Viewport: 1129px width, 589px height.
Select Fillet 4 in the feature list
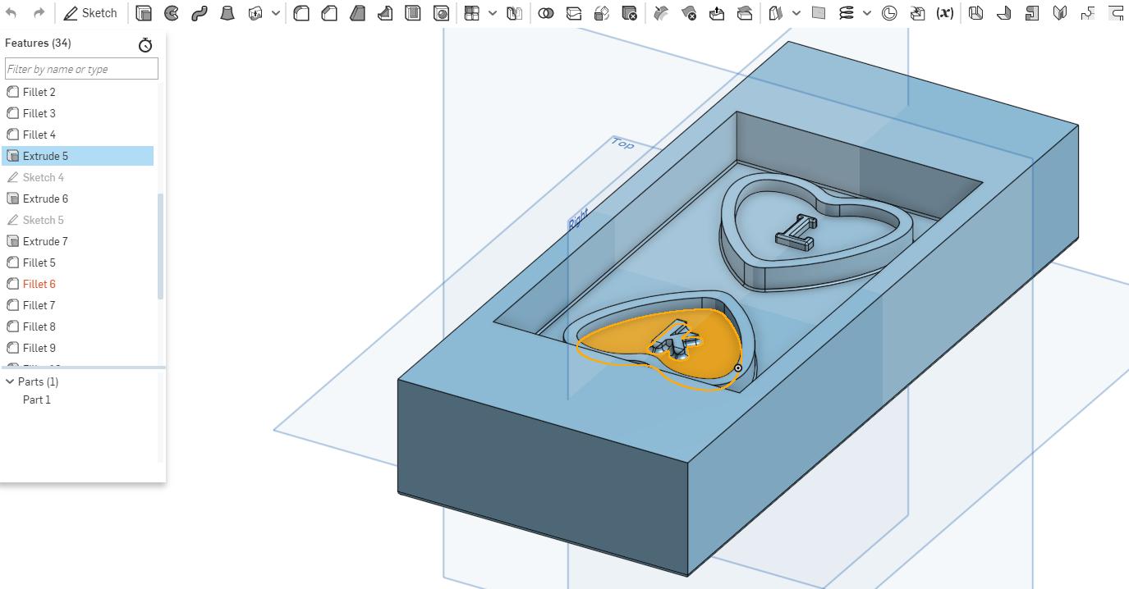tap(78, 135)
